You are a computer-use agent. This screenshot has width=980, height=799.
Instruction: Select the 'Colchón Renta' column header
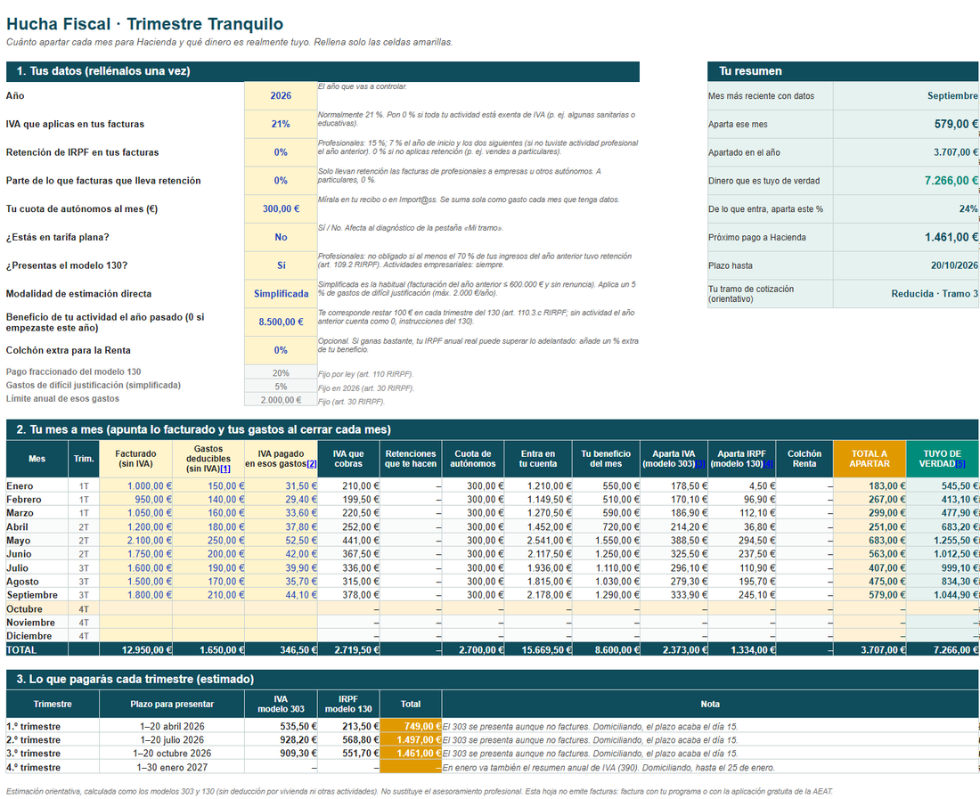tap(804, 459)
